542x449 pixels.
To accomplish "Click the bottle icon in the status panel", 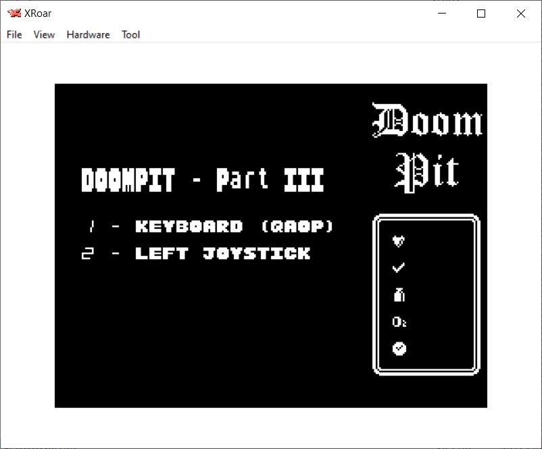I will (x=399, y=294).
